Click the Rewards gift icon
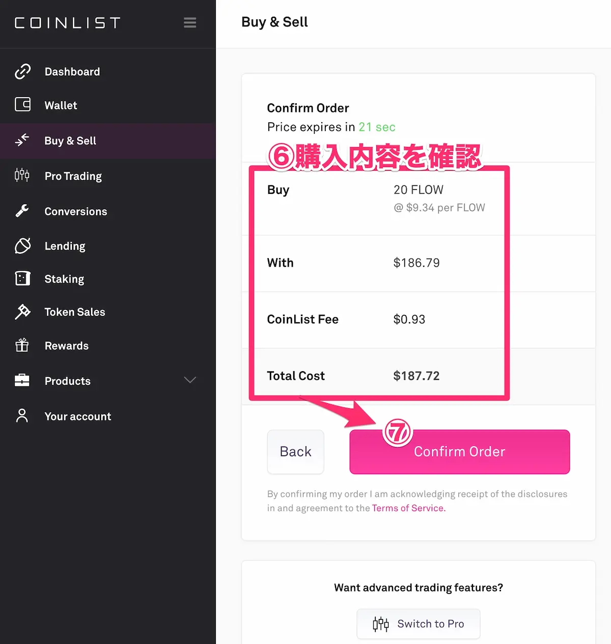Viewport: 611px width, 644px height. coord(22,345)
